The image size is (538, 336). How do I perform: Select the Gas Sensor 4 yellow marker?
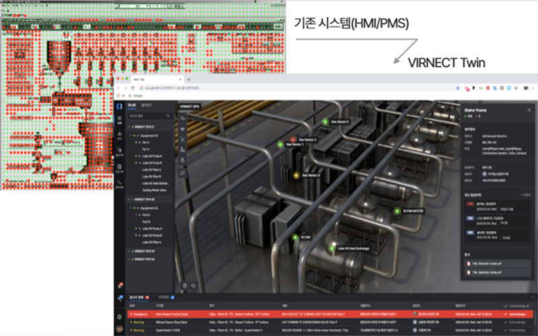[296, 175]
